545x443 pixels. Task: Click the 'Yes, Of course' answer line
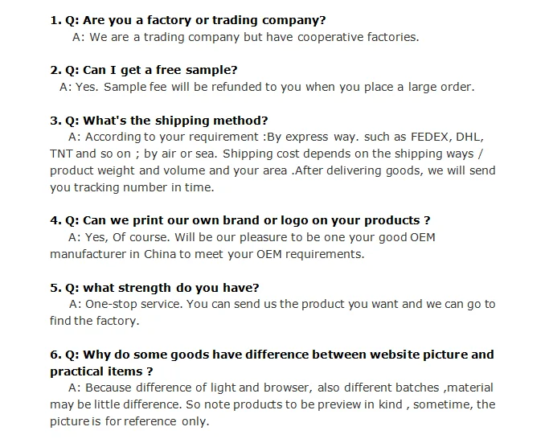(x=252, y=237)
